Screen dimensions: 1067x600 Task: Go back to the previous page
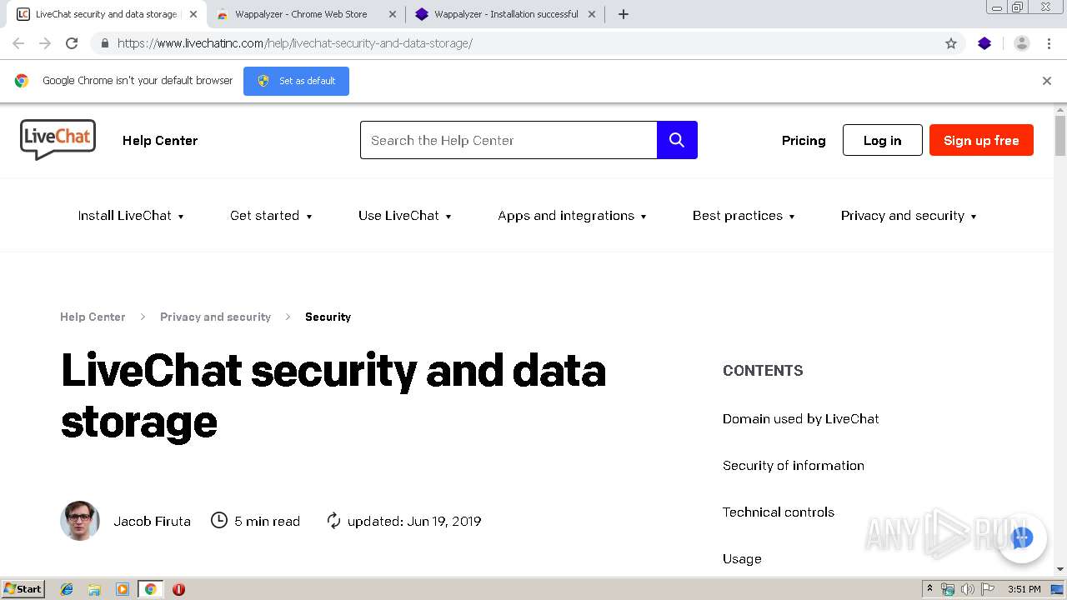coord(18,43)
